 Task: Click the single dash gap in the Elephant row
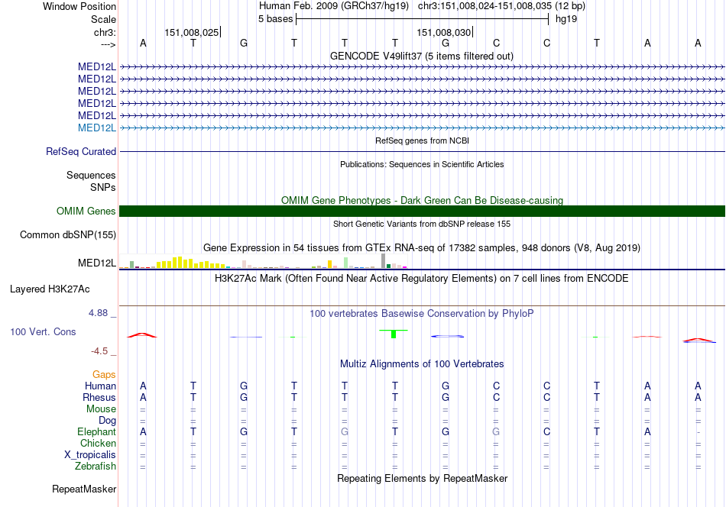coord(698,432)
